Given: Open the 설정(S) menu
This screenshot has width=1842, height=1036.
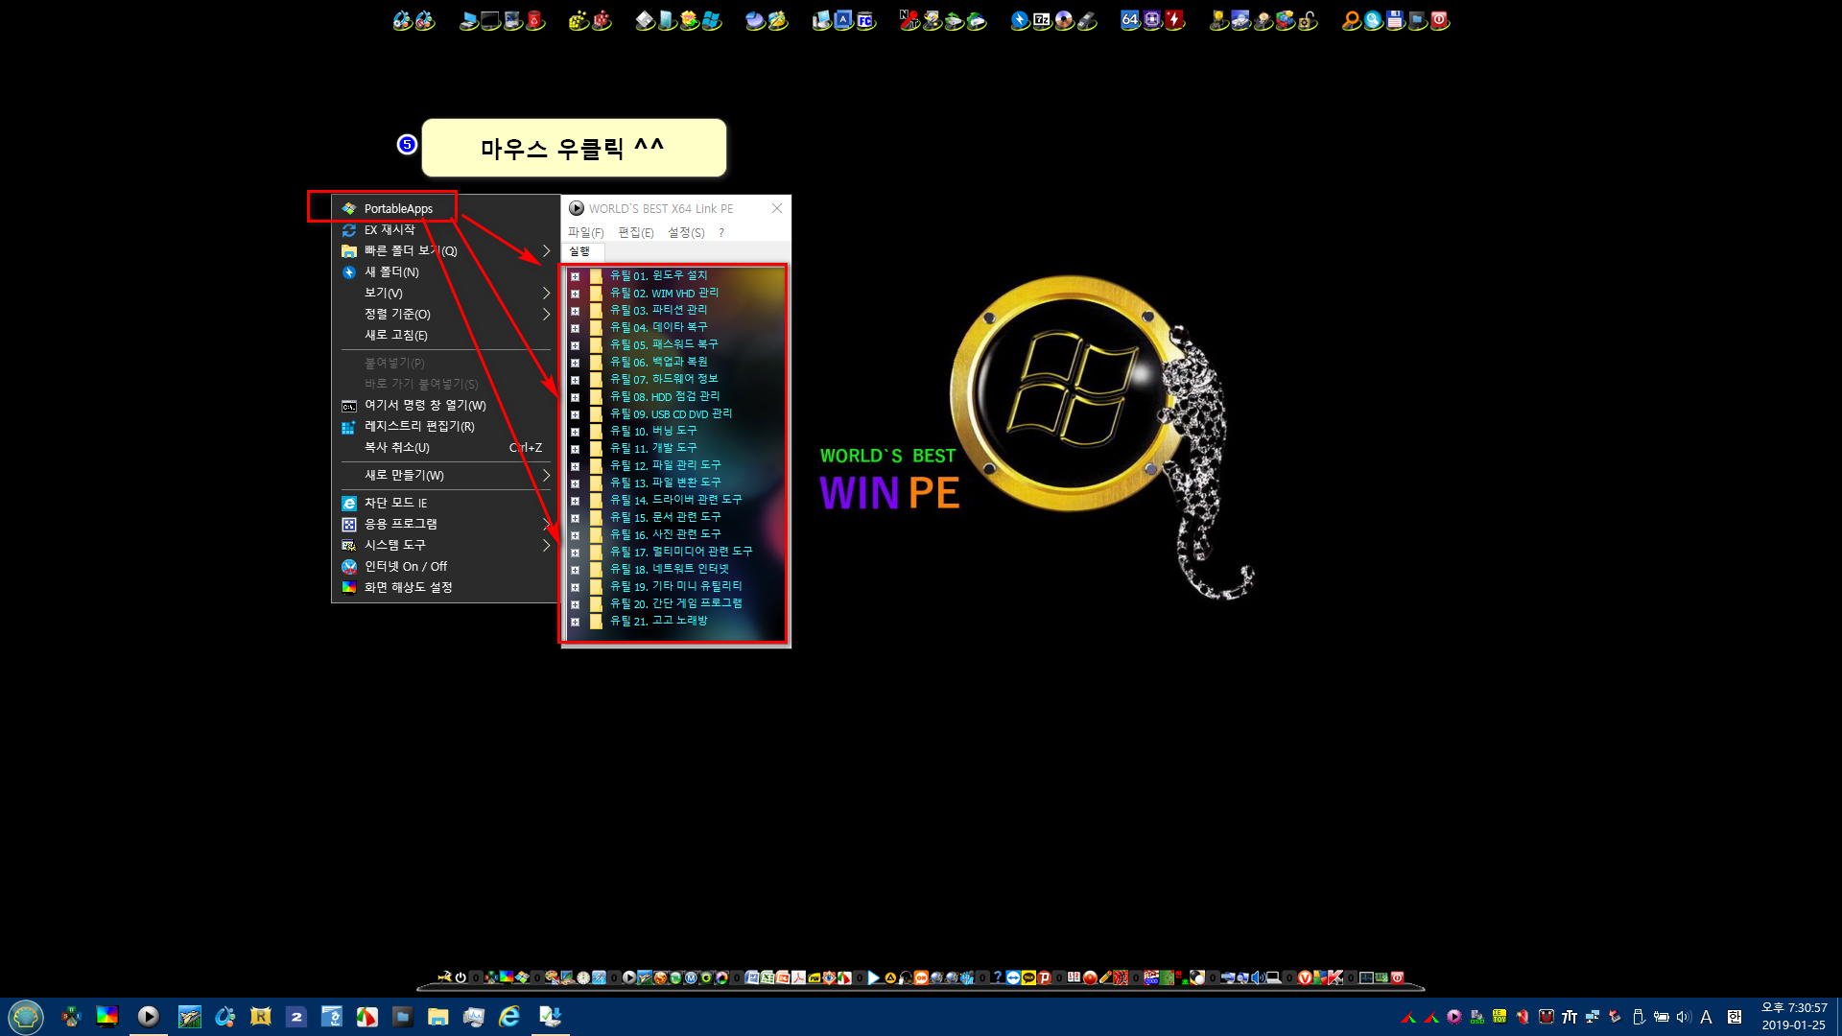Looking at the screenshot, I should tap(686, 232).
